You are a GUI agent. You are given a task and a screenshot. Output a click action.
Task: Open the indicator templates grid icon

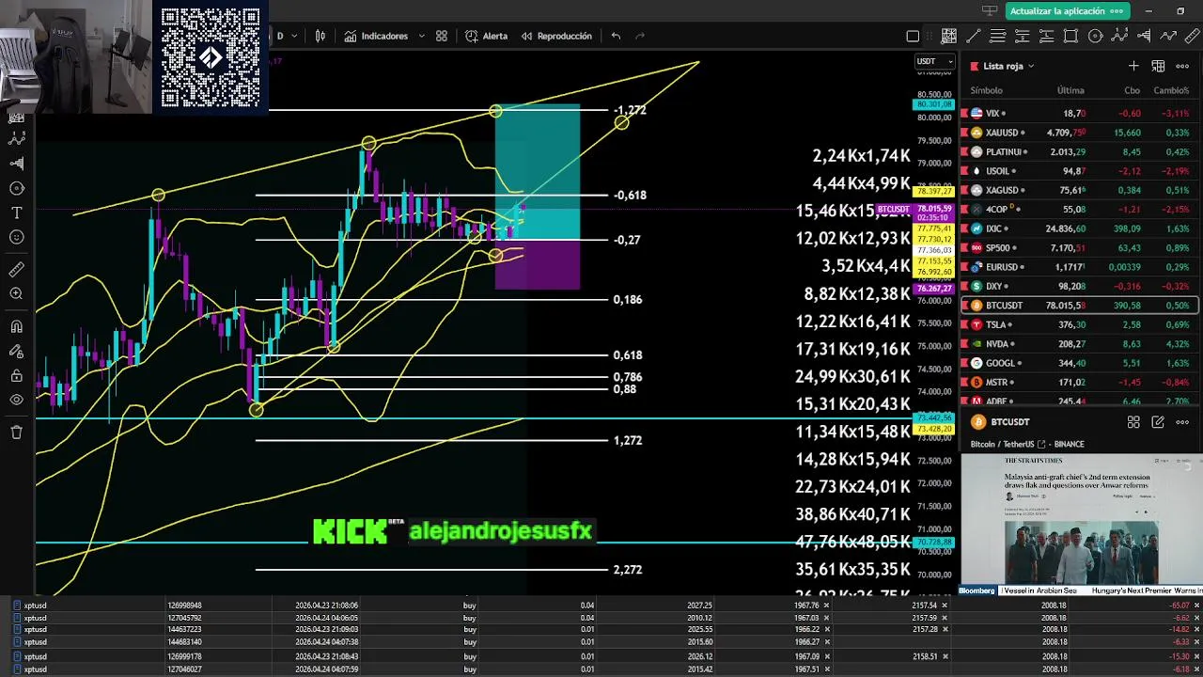click(x=442, y=36)
